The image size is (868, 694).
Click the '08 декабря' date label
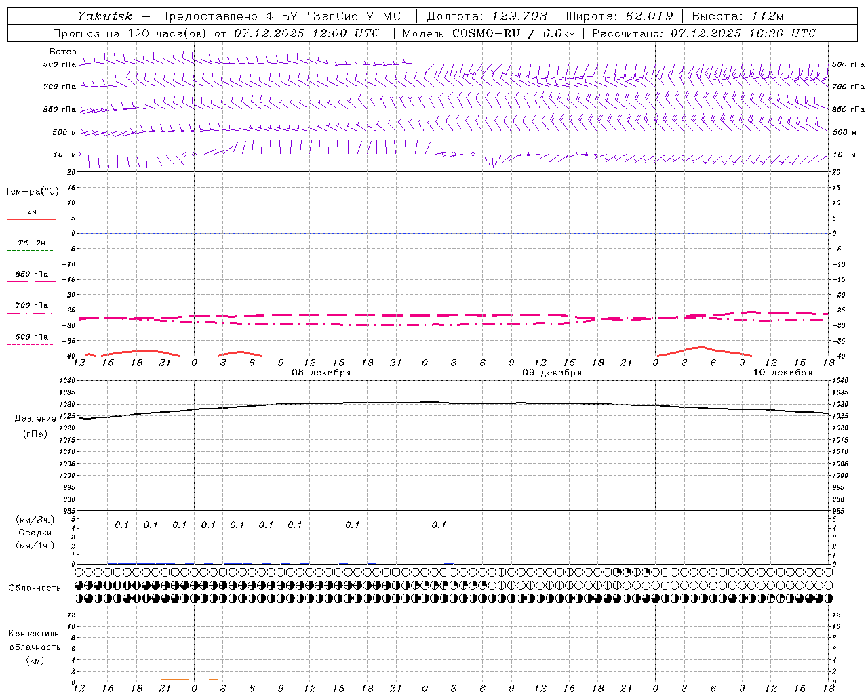coord(321,373)
